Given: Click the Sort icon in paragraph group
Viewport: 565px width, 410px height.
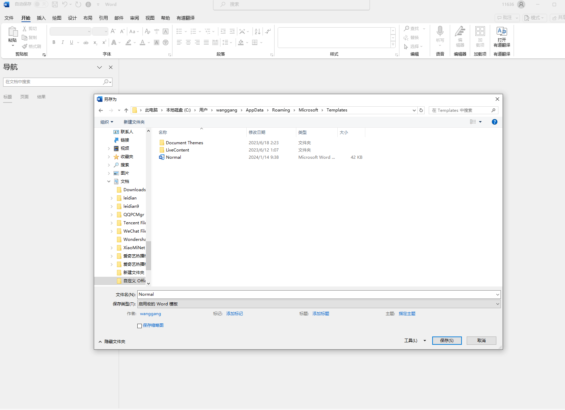Looking at the screenshot, I should [258, 31].
